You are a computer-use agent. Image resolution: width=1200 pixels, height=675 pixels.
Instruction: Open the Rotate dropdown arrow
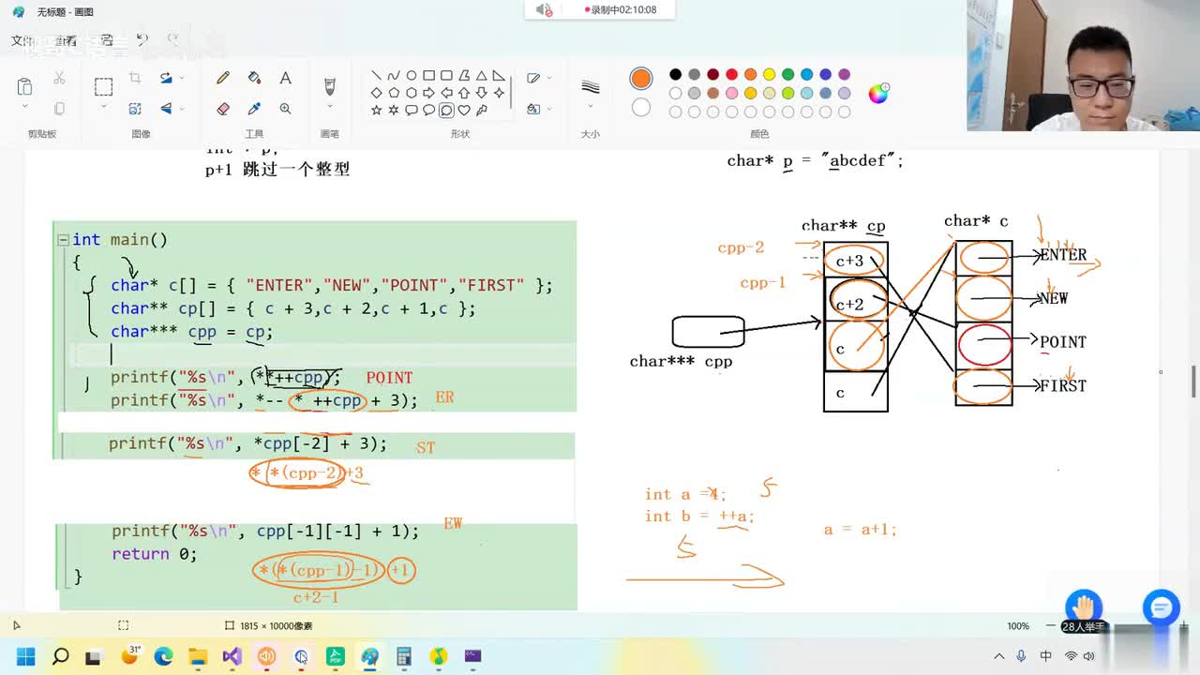[x=182, y=79]
